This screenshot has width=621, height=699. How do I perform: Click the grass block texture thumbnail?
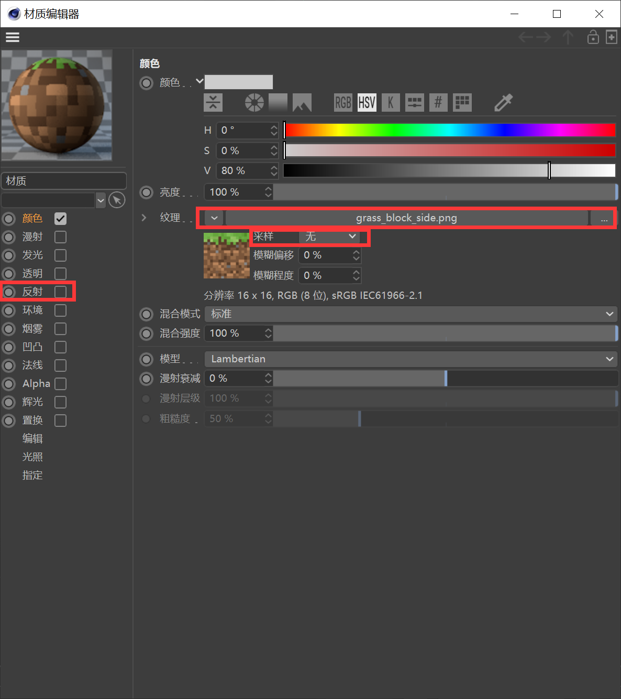point(226,255)
